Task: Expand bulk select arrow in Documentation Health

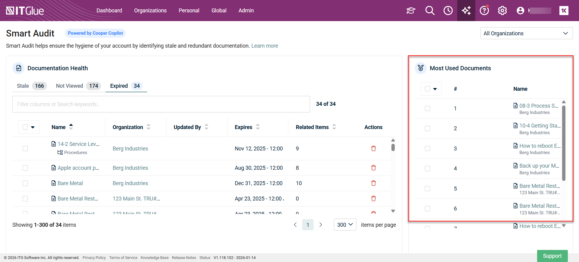Action: pos(33,127)
